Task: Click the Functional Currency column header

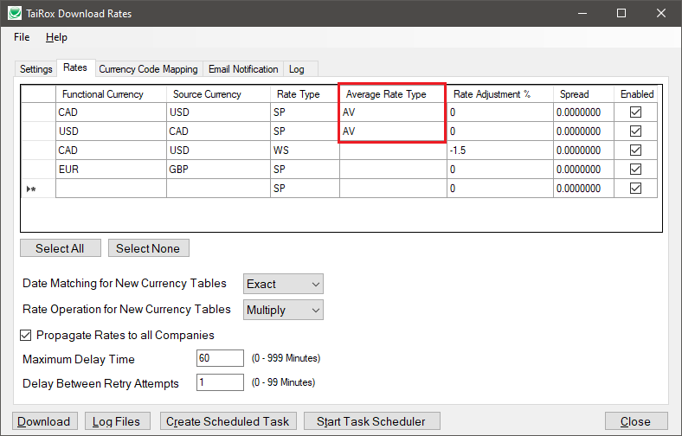Action: click(111, 94)
